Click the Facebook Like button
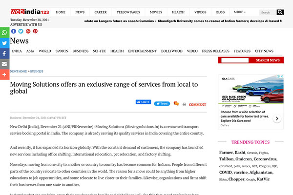 143,102
